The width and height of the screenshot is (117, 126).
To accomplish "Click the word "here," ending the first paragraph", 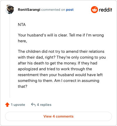I will (x=23, y=41).
